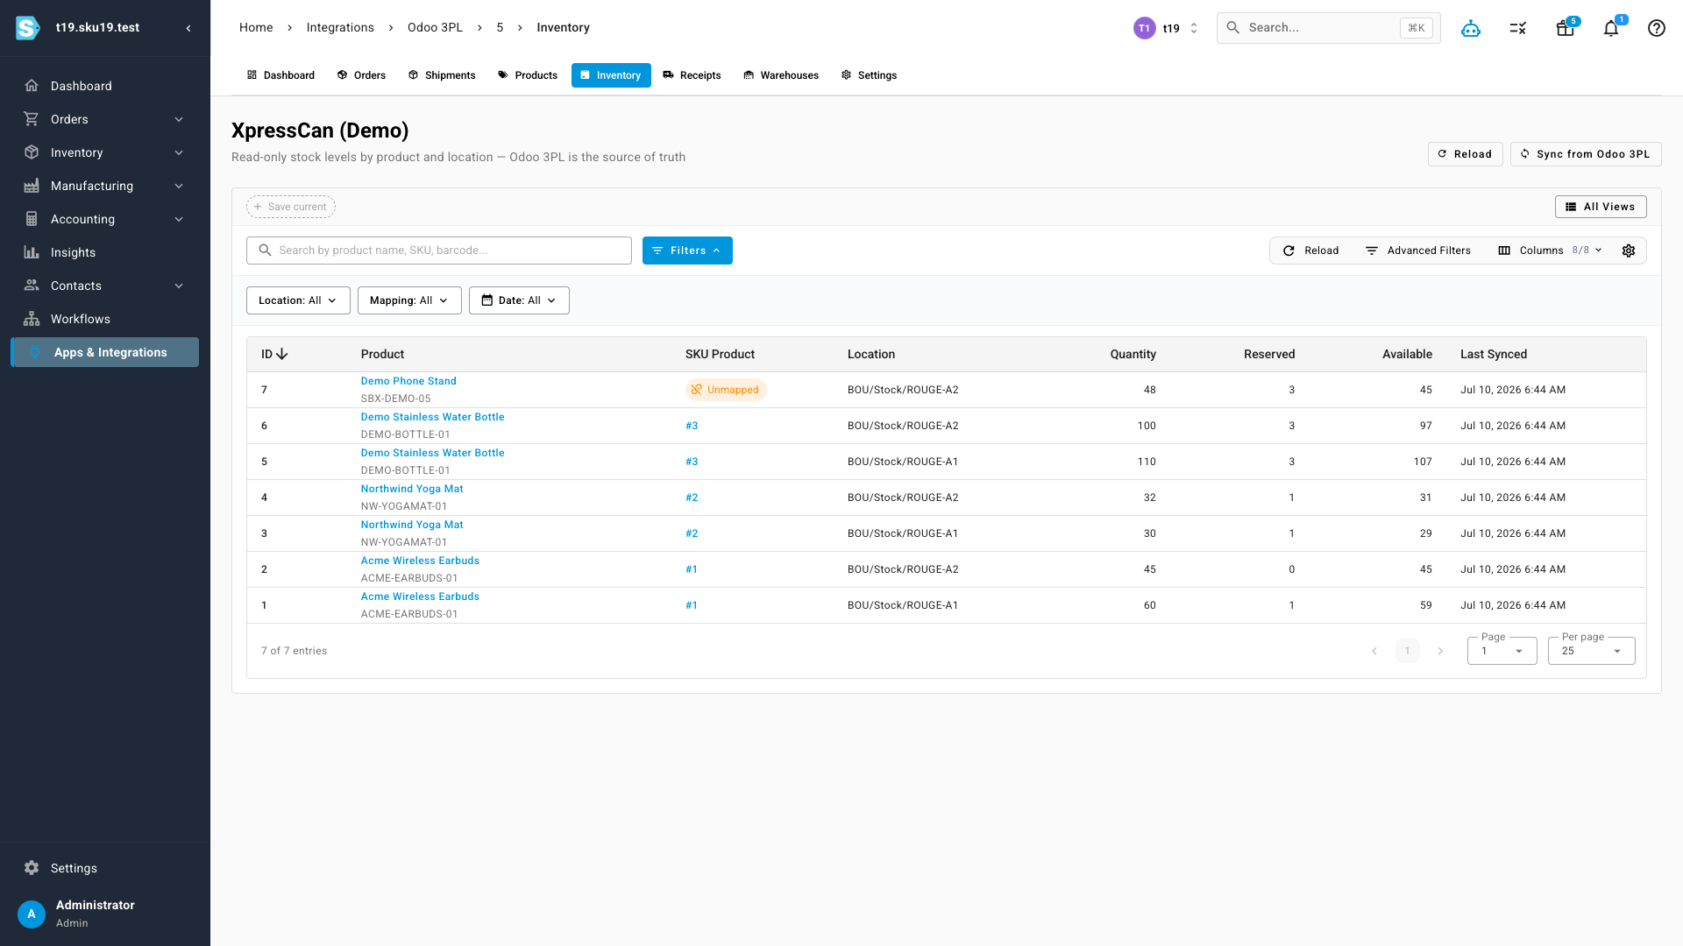The height and width of the screenshot is (946, 1683).
Task: Open Advanced Filters
Action: point(1418,251)
